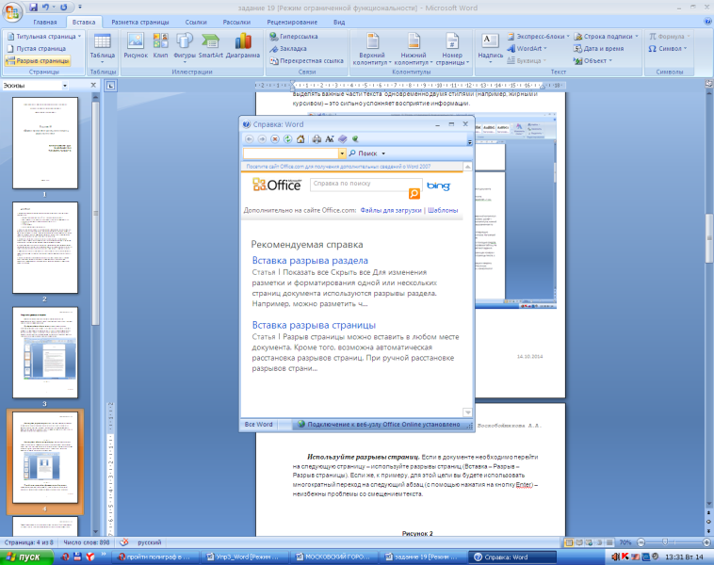Switch to Вид tab

339,22
